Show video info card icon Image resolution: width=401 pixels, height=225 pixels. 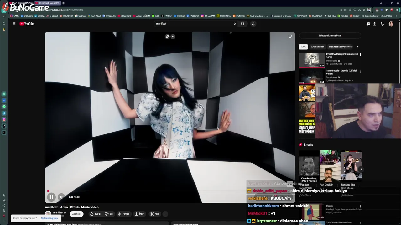(290, 36)
